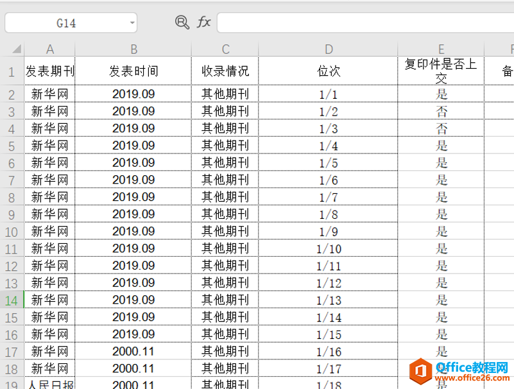
Task: Select row 5 header
Action: (12, 146)
